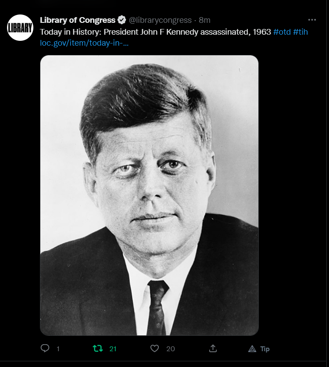The image size is (329, 367).
Task: Like the tweet with the heart icon
Action: (x=154, y=349)
